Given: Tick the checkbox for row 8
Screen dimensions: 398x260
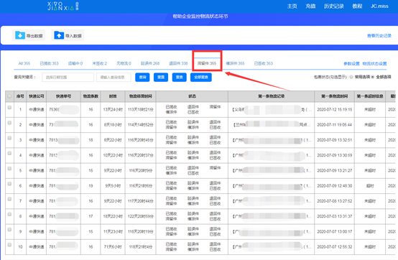Looking at the screenshot, I should (9, 214).
